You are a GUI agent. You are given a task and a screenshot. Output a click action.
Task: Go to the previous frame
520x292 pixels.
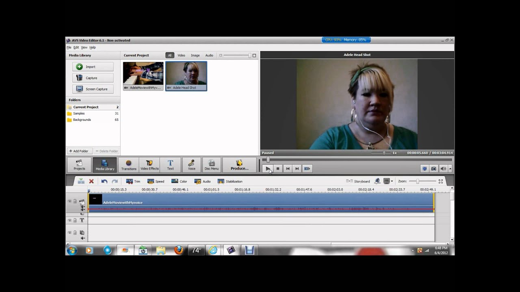click(288, 169)
